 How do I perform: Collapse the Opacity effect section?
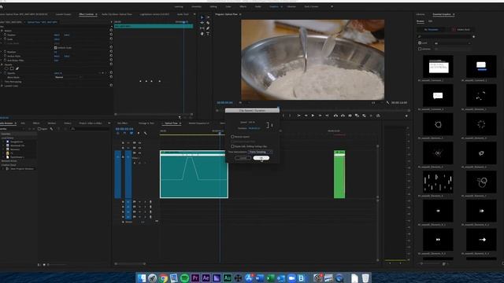[x=2, y=64]
